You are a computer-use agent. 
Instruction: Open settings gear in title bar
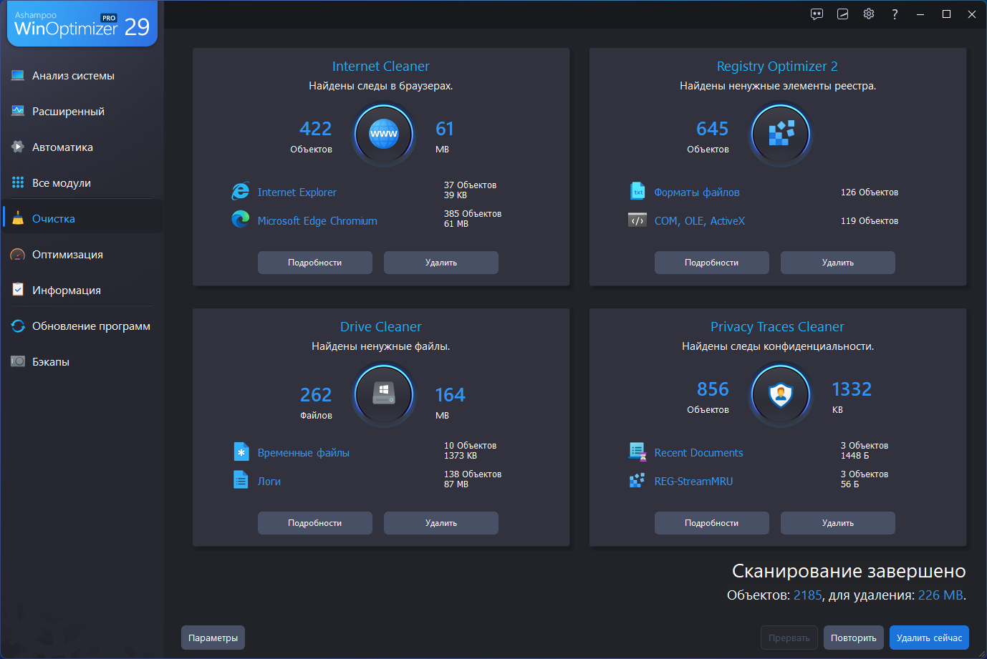869,14
